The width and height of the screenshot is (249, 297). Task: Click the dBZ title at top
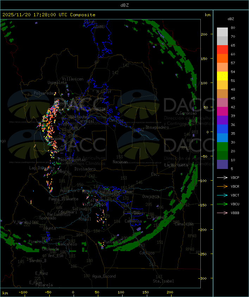coord(125,5)
